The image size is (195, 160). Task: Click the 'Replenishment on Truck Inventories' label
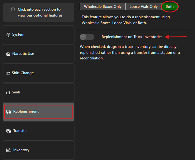click(132, 37)
